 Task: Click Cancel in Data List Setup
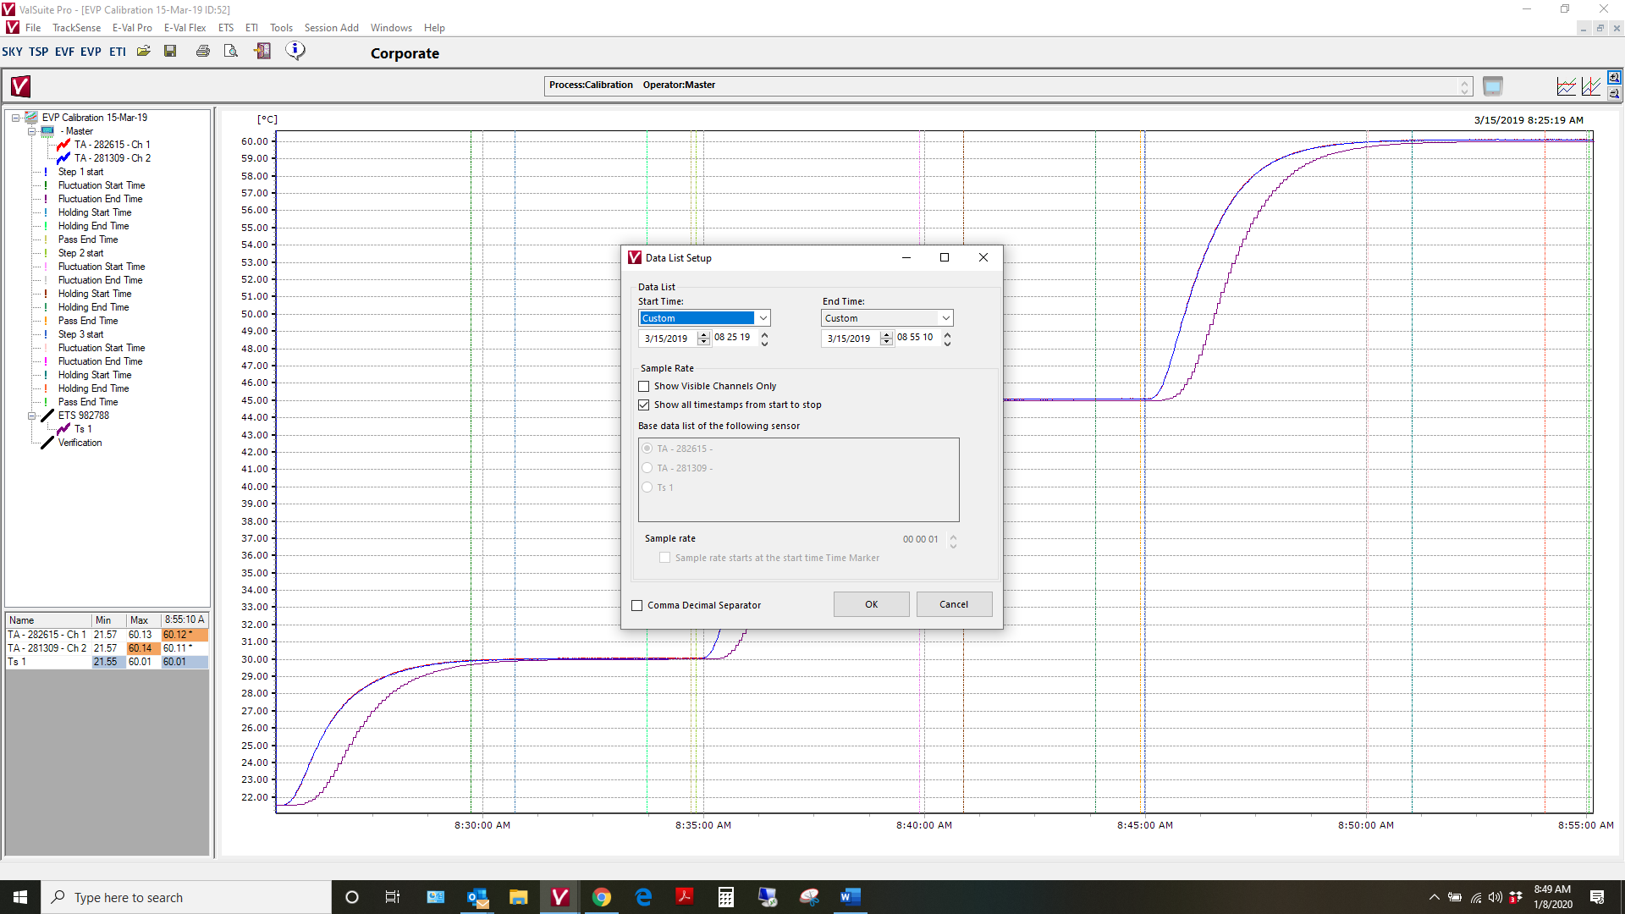tap(954, 604)
